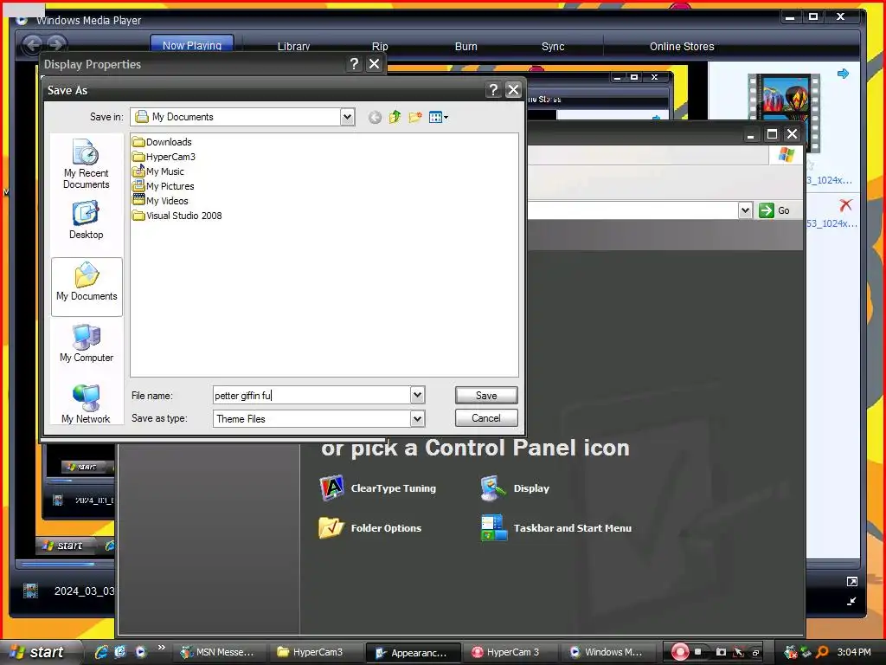The height and width of the screenshot is (665, 886).
Task: Click Media Player back arrow button
Action: 33,44
